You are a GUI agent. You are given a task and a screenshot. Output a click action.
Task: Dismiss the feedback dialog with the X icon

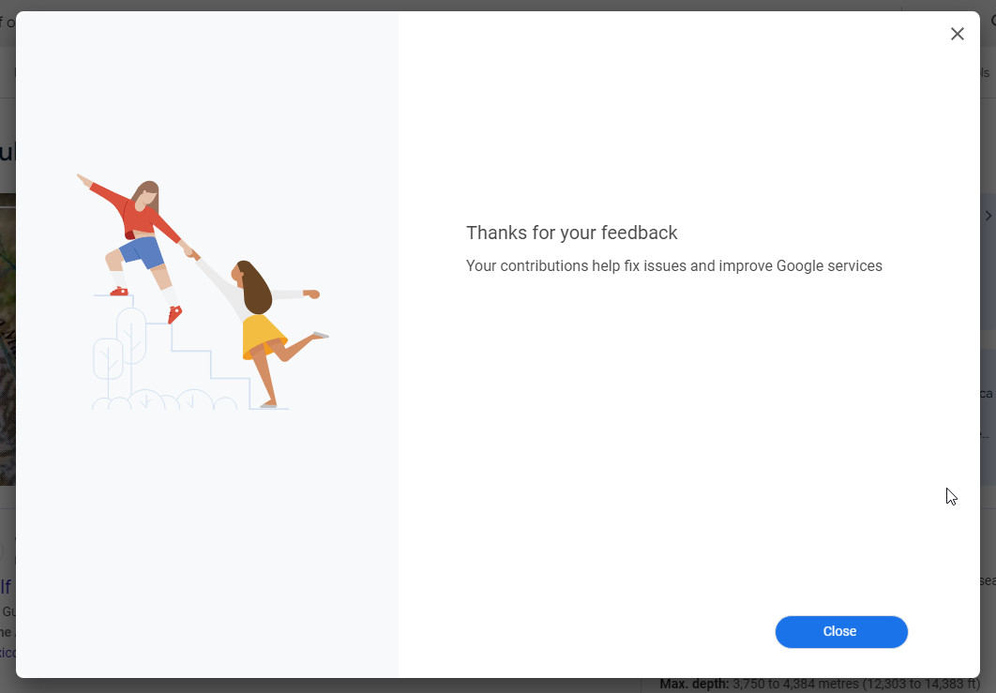[957, 35]
